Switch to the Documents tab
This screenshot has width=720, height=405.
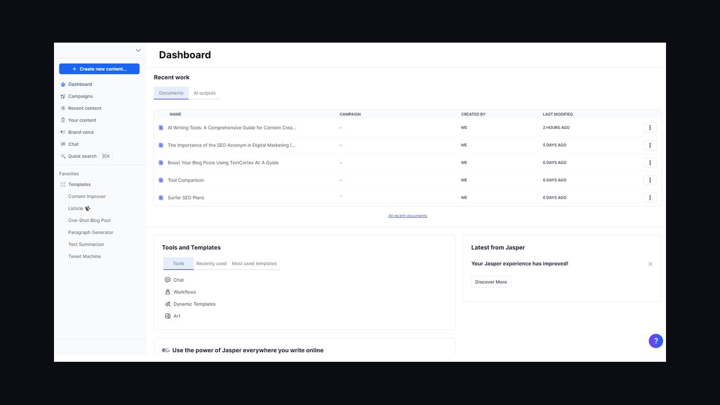pos(171,93)
